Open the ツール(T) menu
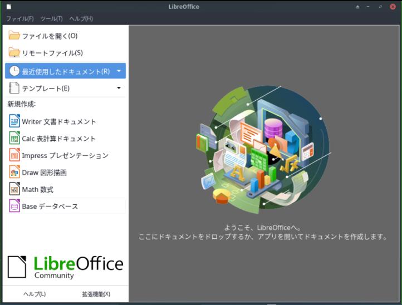Viewport: 402px width, 305px height. (x=52, y=18)
